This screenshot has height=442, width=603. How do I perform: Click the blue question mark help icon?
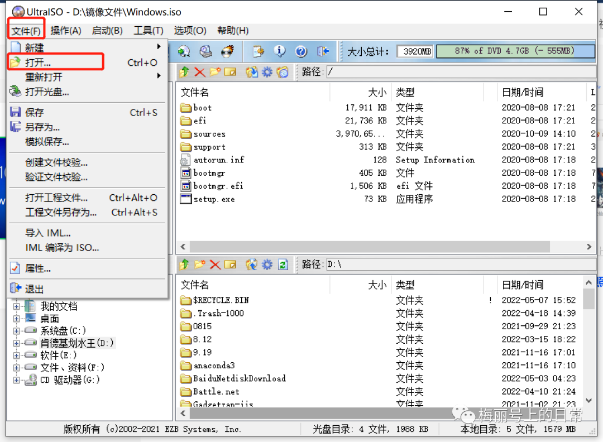301,51
